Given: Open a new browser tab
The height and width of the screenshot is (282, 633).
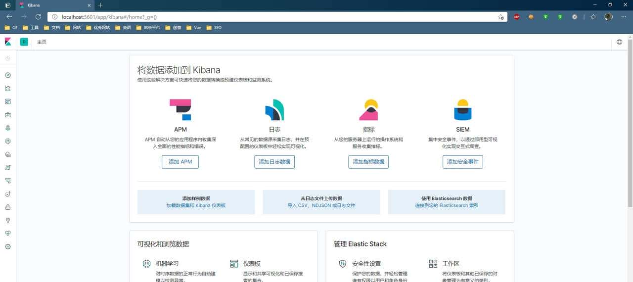Looking at the screenshot, I should [100, 5].
